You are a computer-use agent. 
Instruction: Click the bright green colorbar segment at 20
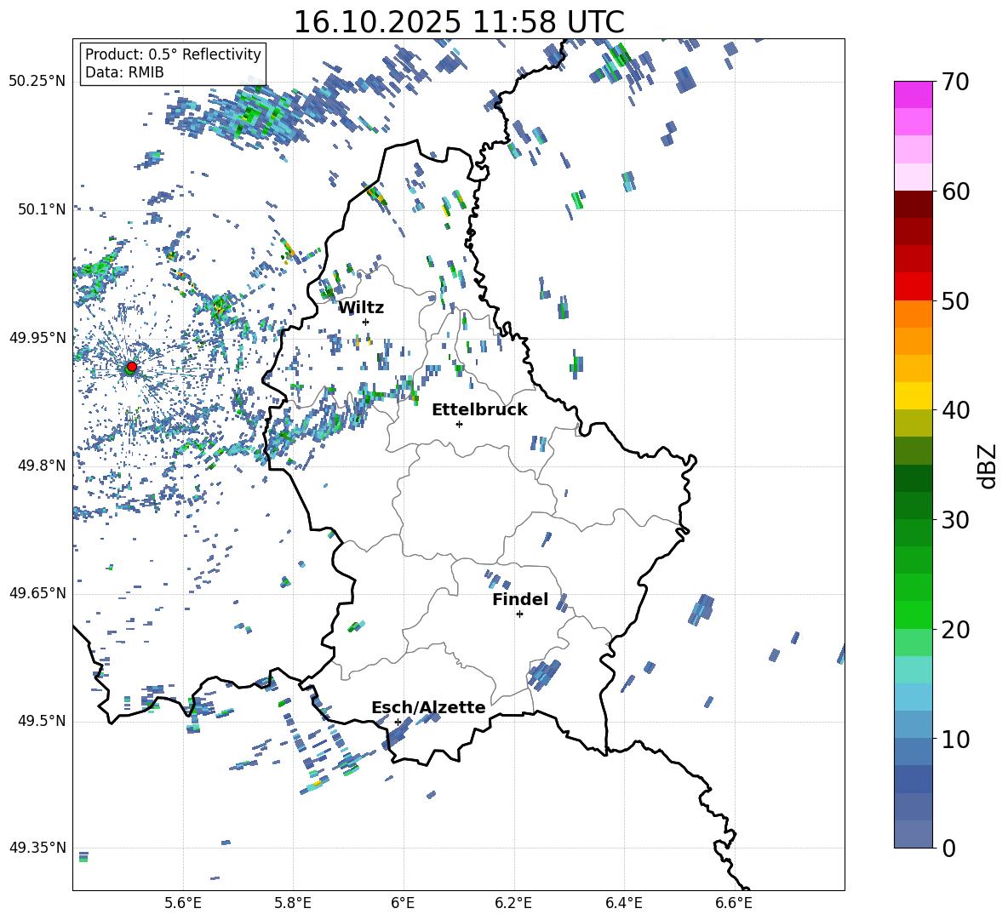[913, 614]
